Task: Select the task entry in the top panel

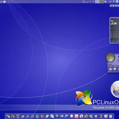Action: (x=21, y=1)
